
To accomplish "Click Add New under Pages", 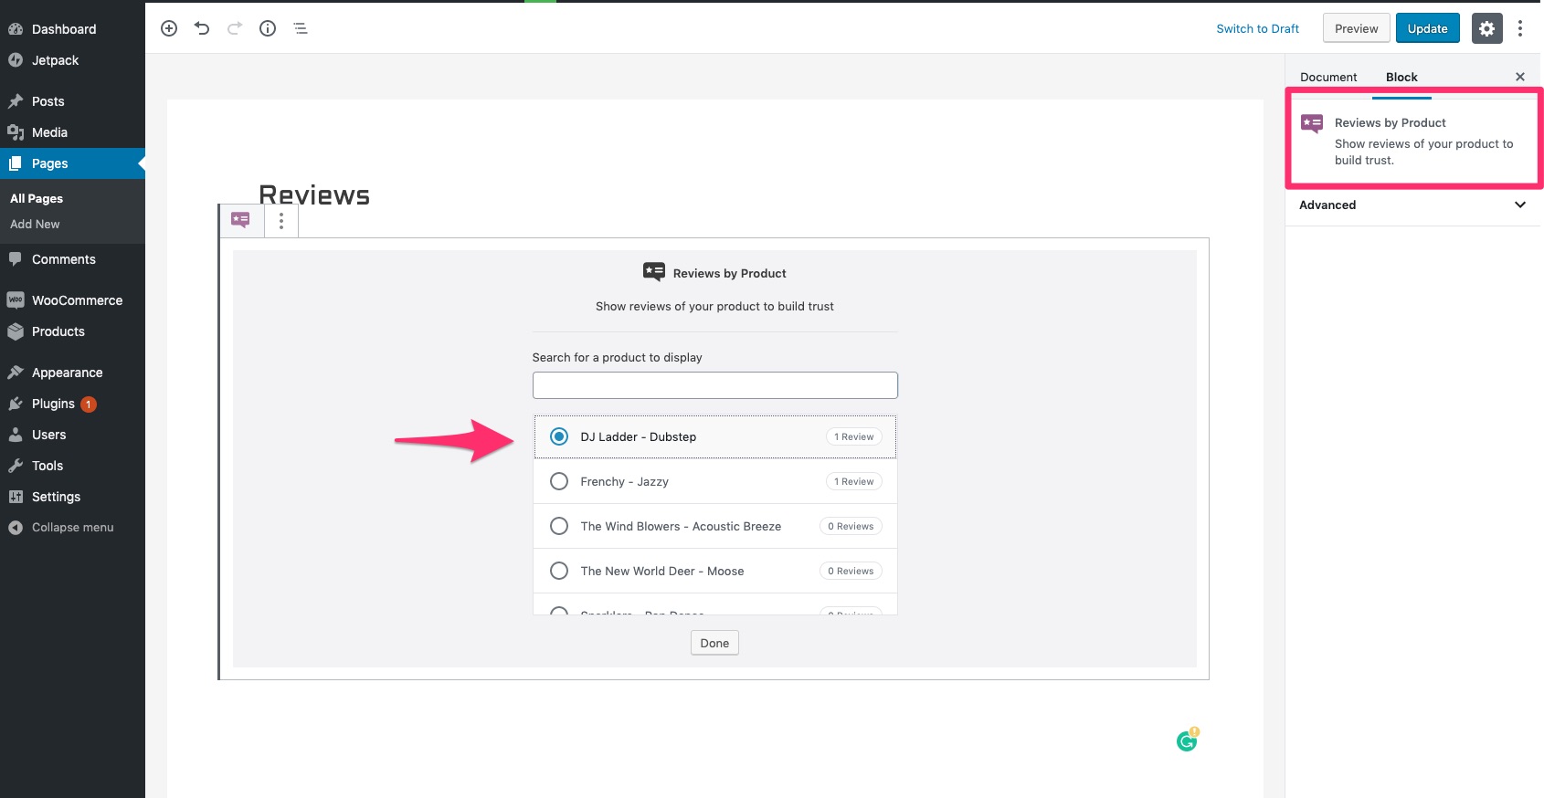I will (35, 224).
